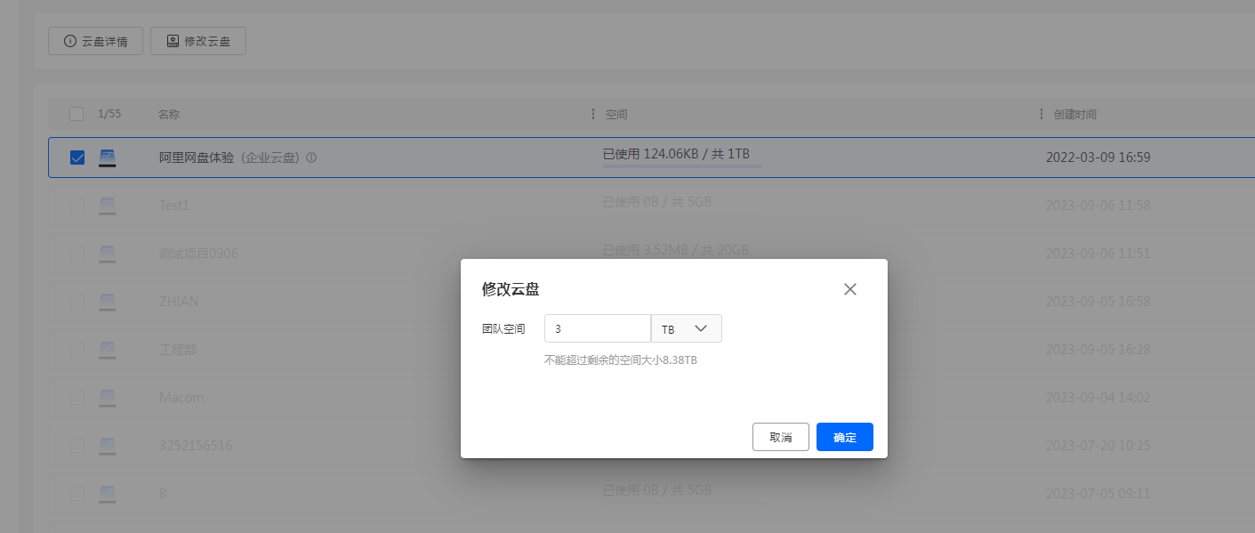The height and width of the screenshot is (533, 1255).
Task: Click info icon next to 企业云盘
Action: click(x=311, y=157)
